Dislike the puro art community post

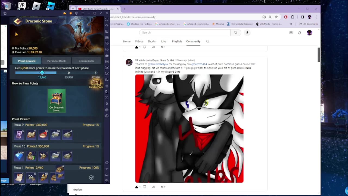pos(144,187)
